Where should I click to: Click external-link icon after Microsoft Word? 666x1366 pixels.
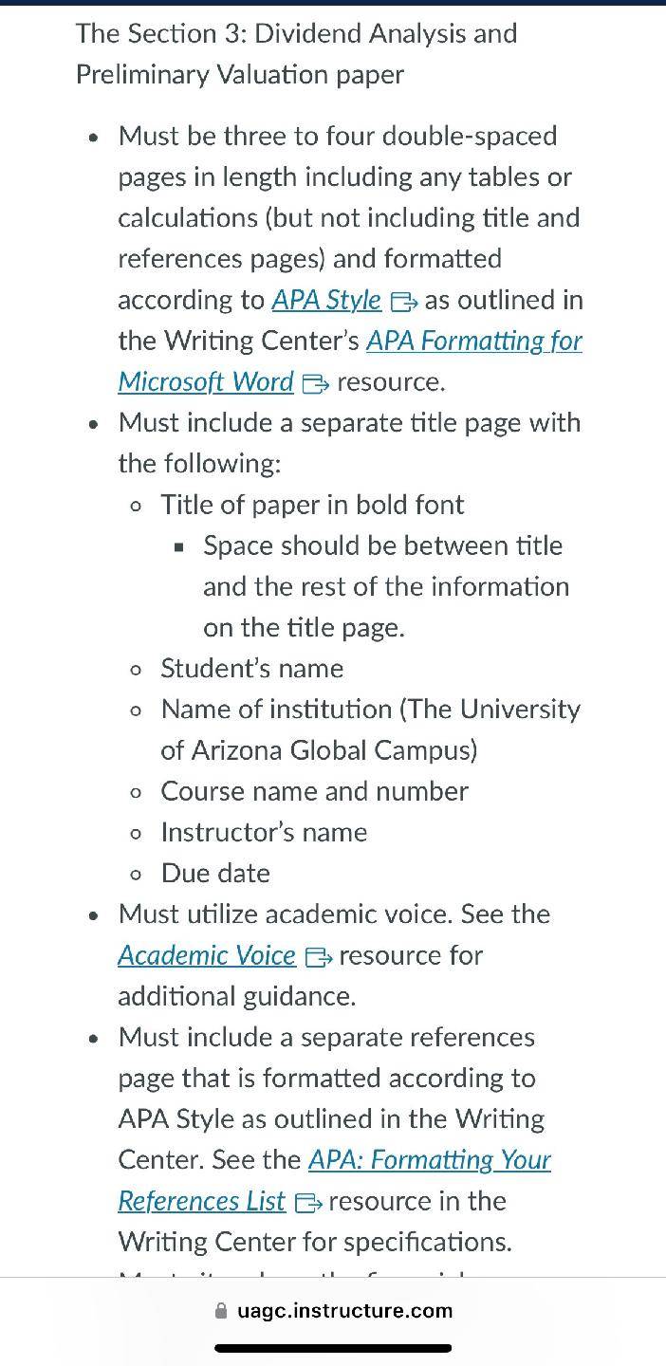316,383
